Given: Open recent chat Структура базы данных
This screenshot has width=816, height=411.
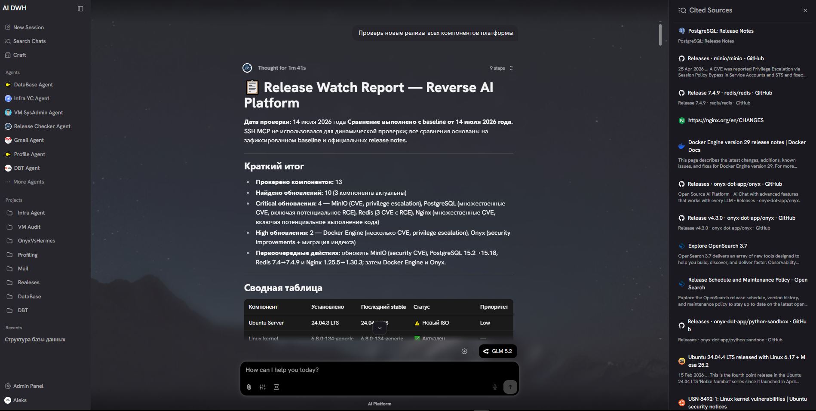Looking at the screenshot, I should (35, 340).
